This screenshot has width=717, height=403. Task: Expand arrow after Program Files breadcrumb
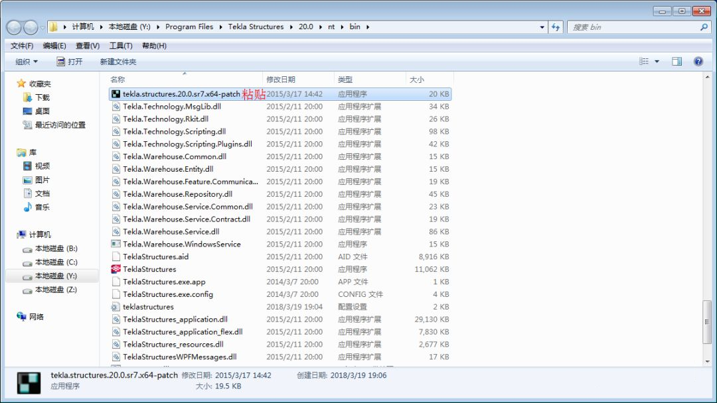click(220, 27)
